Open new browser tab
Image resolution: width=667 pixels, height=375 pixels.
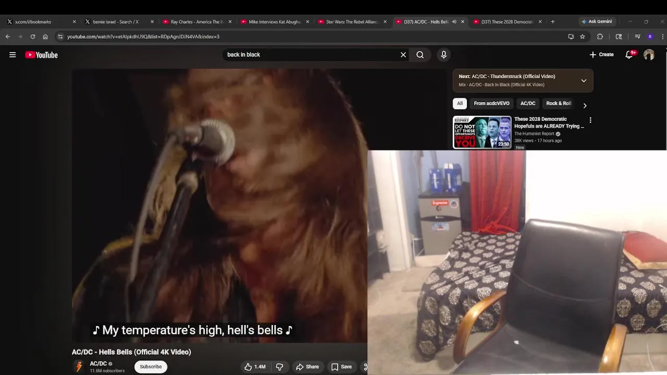552,22
